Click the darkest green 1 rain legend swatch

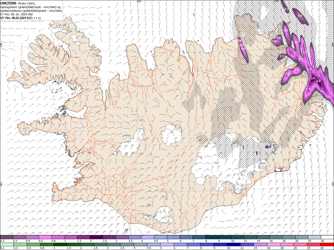[60, 245]
